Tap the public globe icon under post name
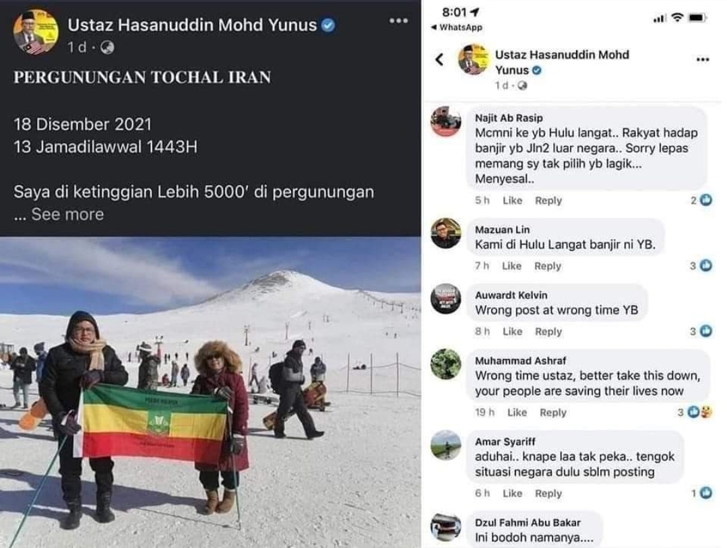This screenshot has width=727, height=548. click(107, 47)
